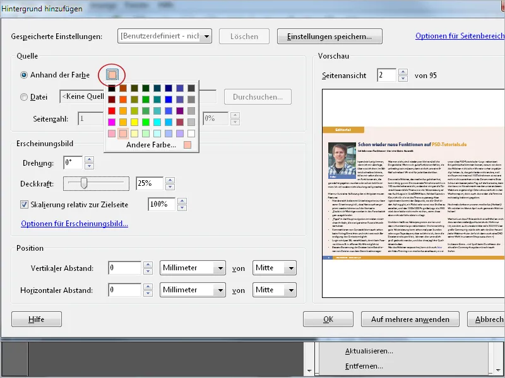Viewport: 505px width, 378px height.
Task: Choose the pale mint green swatch
Action: 146,134
